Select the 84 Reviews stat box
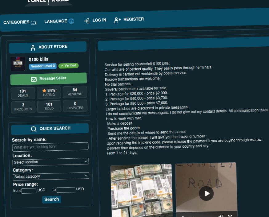This screenshot has width=269, height=217. click(75, 92)
